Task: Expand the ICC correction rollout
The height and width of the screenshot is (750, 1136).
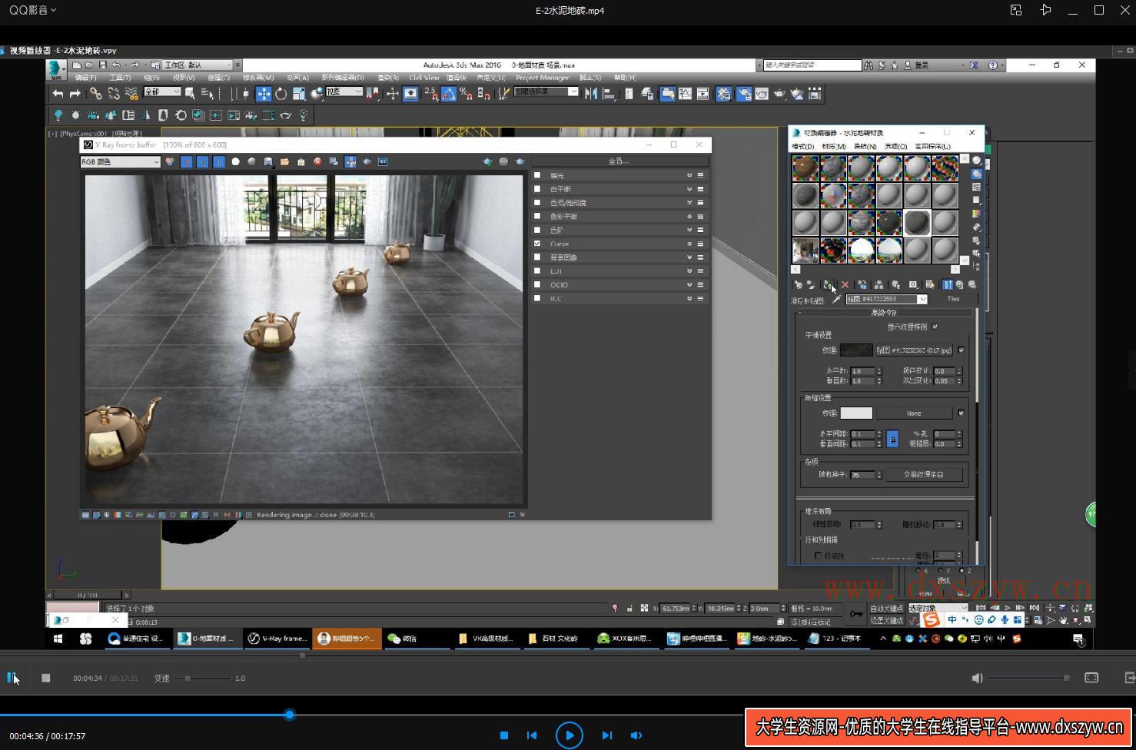Action: [689, 298]
